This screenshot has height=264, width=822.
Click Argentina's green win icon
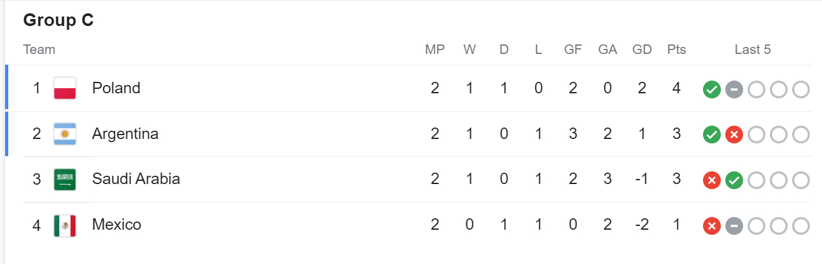[712, 135]
